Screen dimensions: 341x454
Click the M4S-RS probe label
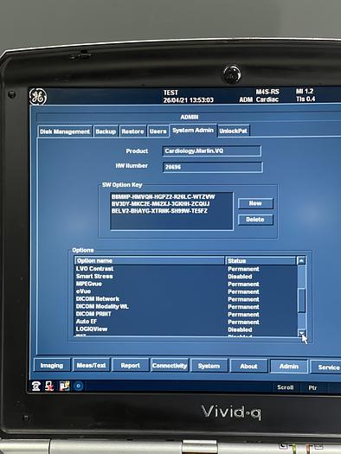click(x=267, y=92)
